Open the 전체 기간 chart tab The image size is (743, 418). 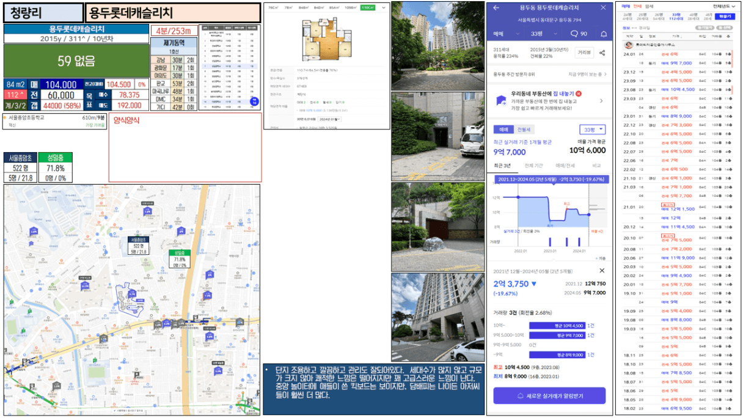pos(533,166)
